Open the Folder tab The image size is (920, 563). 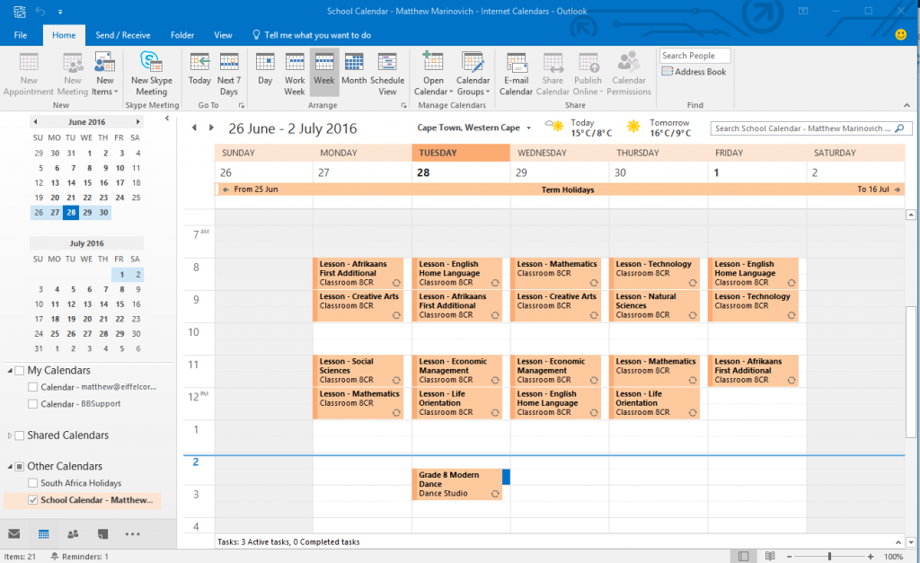[x=181, y=35]
